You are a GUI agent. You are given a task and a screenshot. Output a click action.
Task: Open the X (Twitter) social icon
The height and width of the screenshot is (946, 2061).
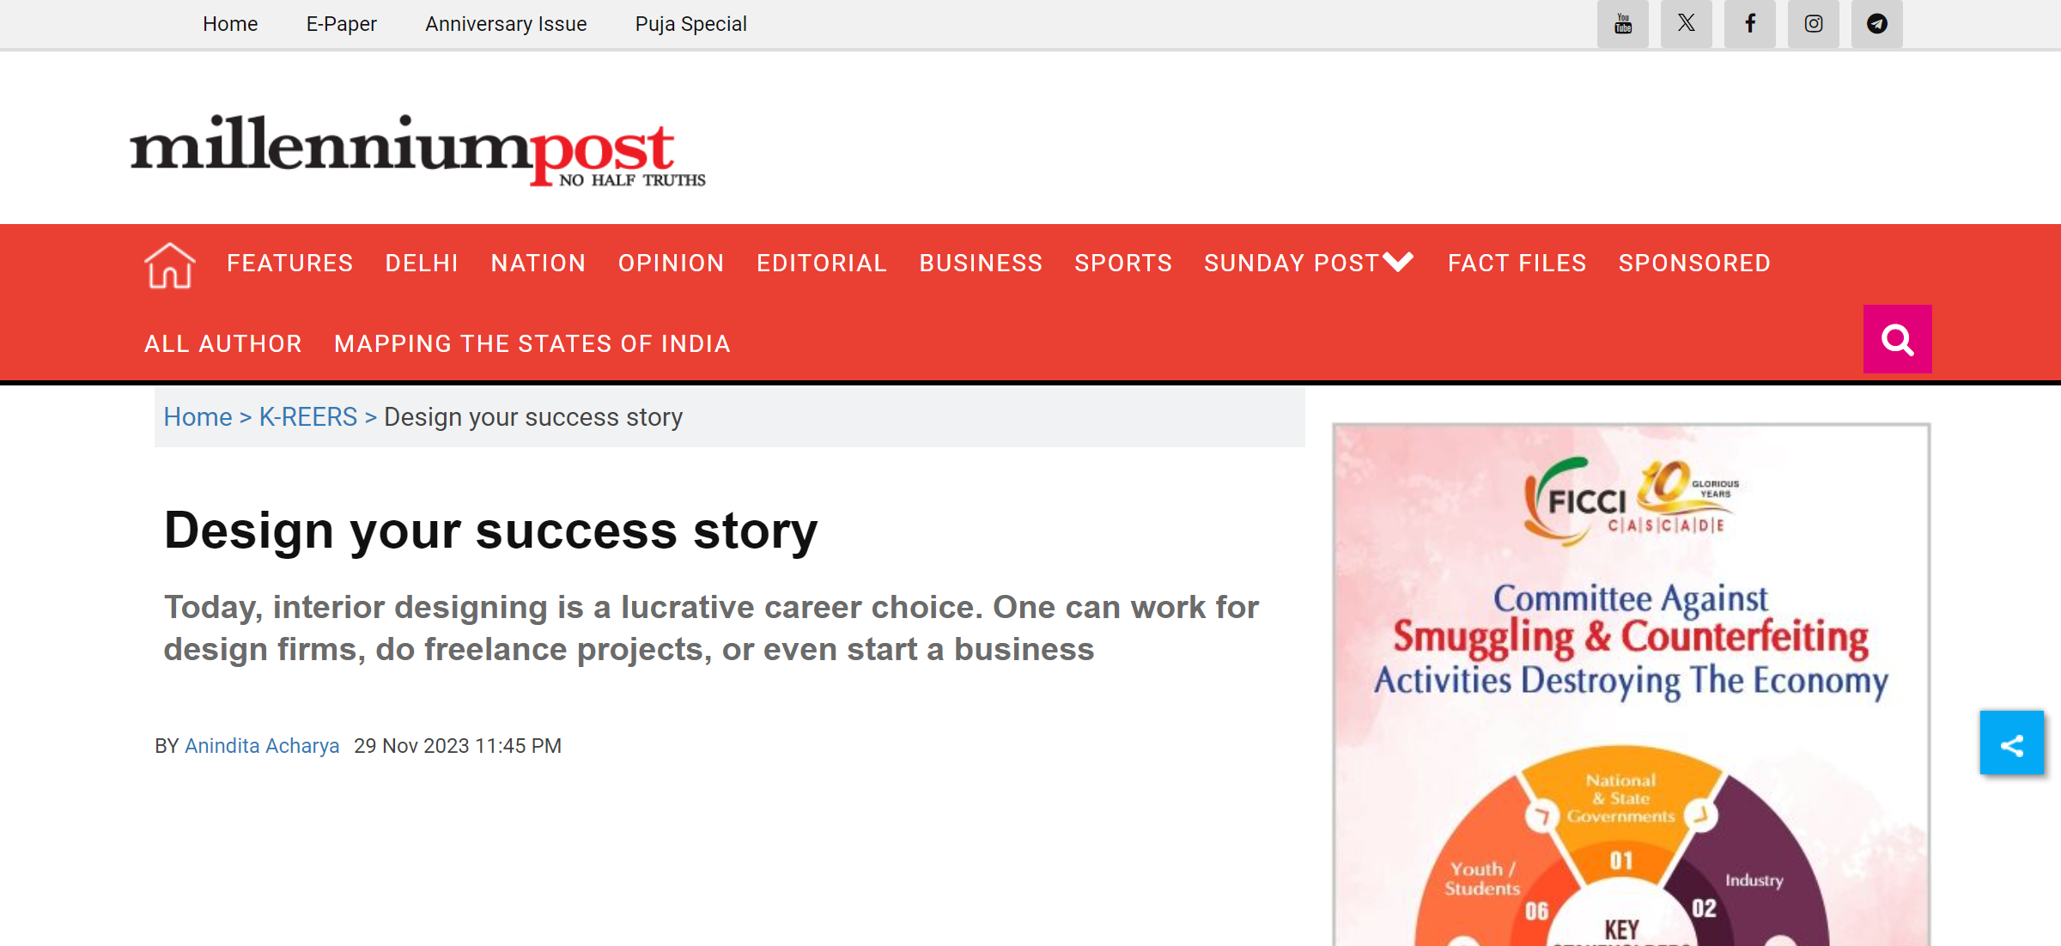pos(1686,24)
